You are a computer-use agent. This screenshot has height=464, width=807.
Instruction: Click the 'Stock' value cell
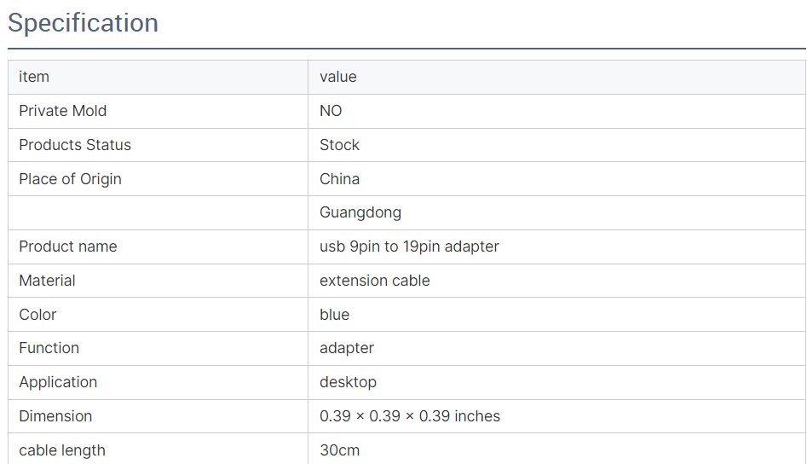point(339,145)
